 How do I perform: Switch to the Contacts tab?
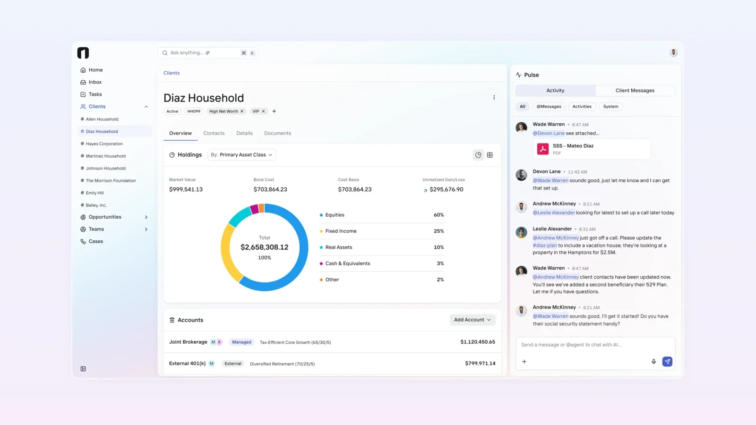(214, 133)
